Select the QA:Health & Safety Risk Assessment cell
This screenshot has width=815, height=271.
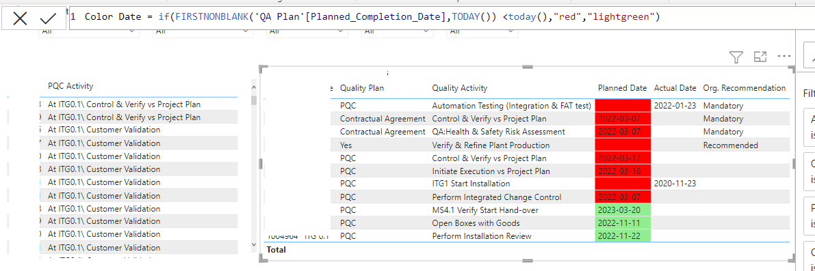[x=498, y=132]
